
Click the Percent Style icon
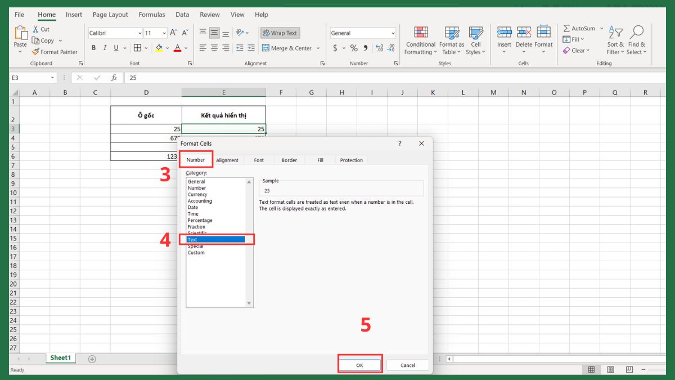(x=354, y=48)
